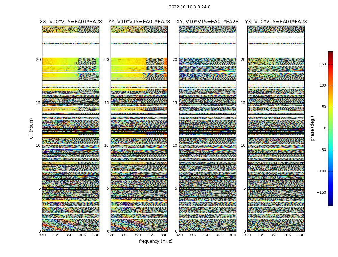
Task: Click the YY, V10*V15=EA01*EA28 panel title
Action: pos(139,22)
